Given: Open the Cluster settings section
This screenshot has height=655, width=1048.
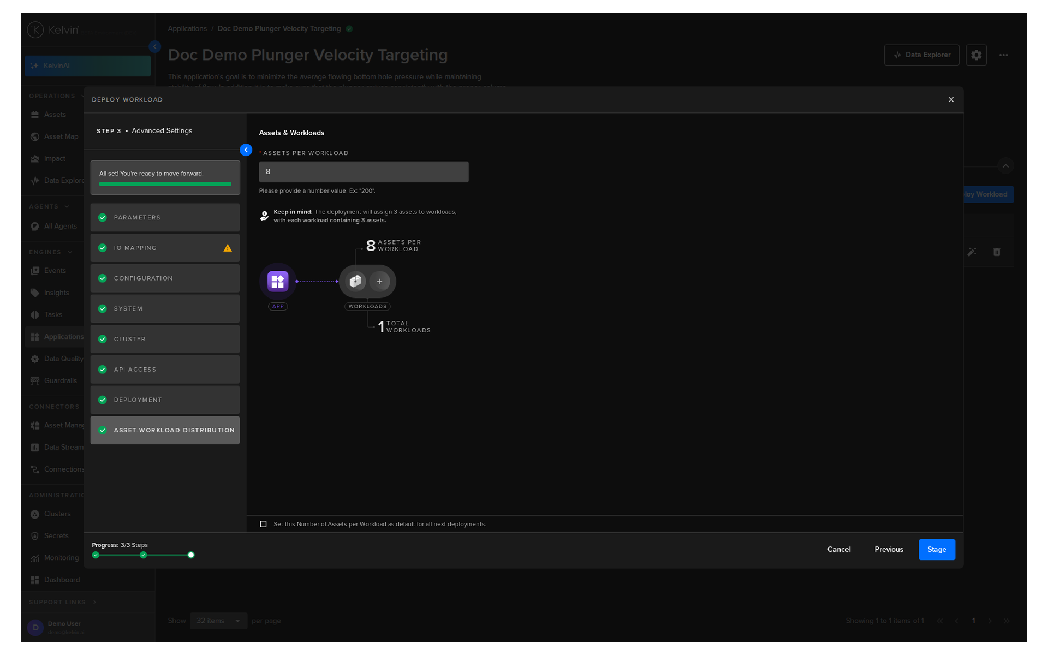Looking at the screenshot, I should pyautogui.click(x=165, y=339).
